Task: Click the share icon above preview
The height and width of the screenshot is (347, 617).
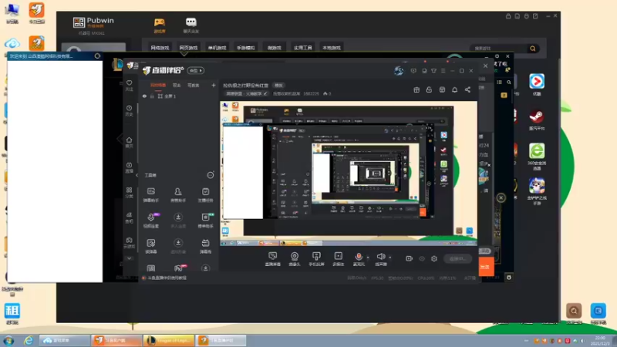Action: 467,89
